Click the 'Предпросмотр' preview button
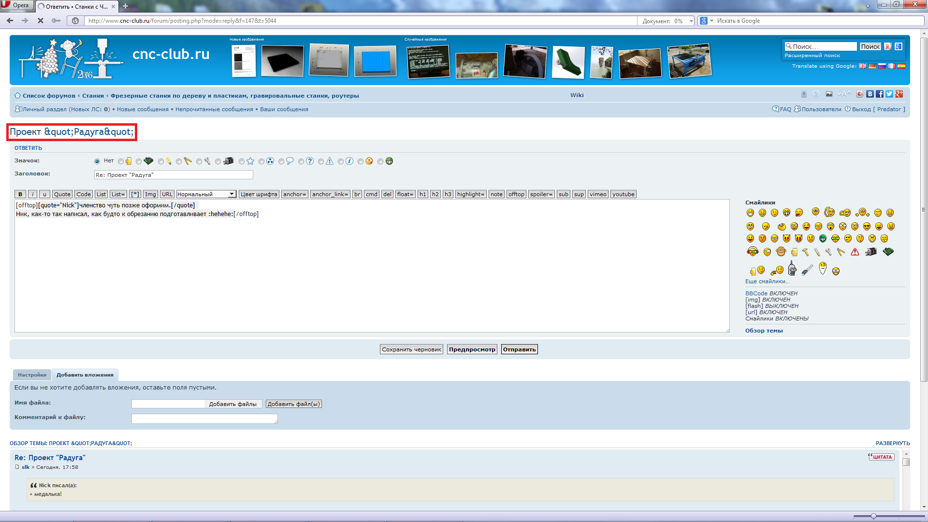This screenshot has width=928, height=522. [472, 349]
